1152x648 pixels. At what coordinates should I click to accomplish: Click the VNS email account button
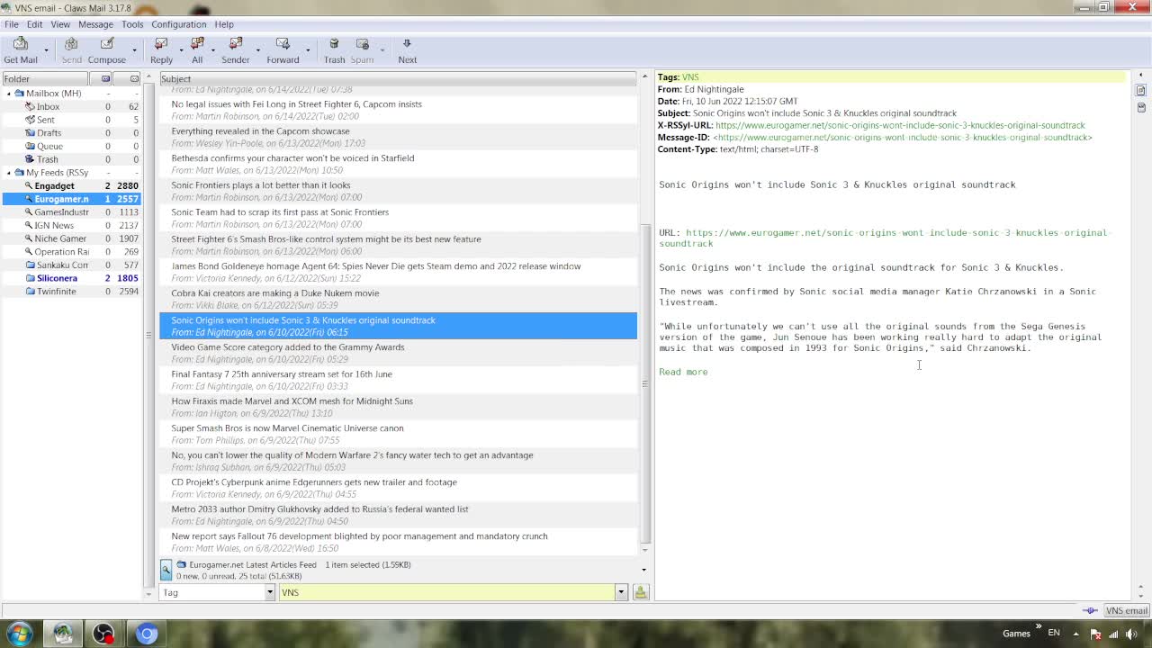1127,610
